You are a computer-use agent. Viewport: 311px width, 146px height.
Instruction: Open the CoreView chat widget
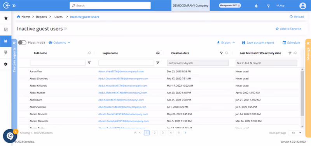[x=10, y=136]
